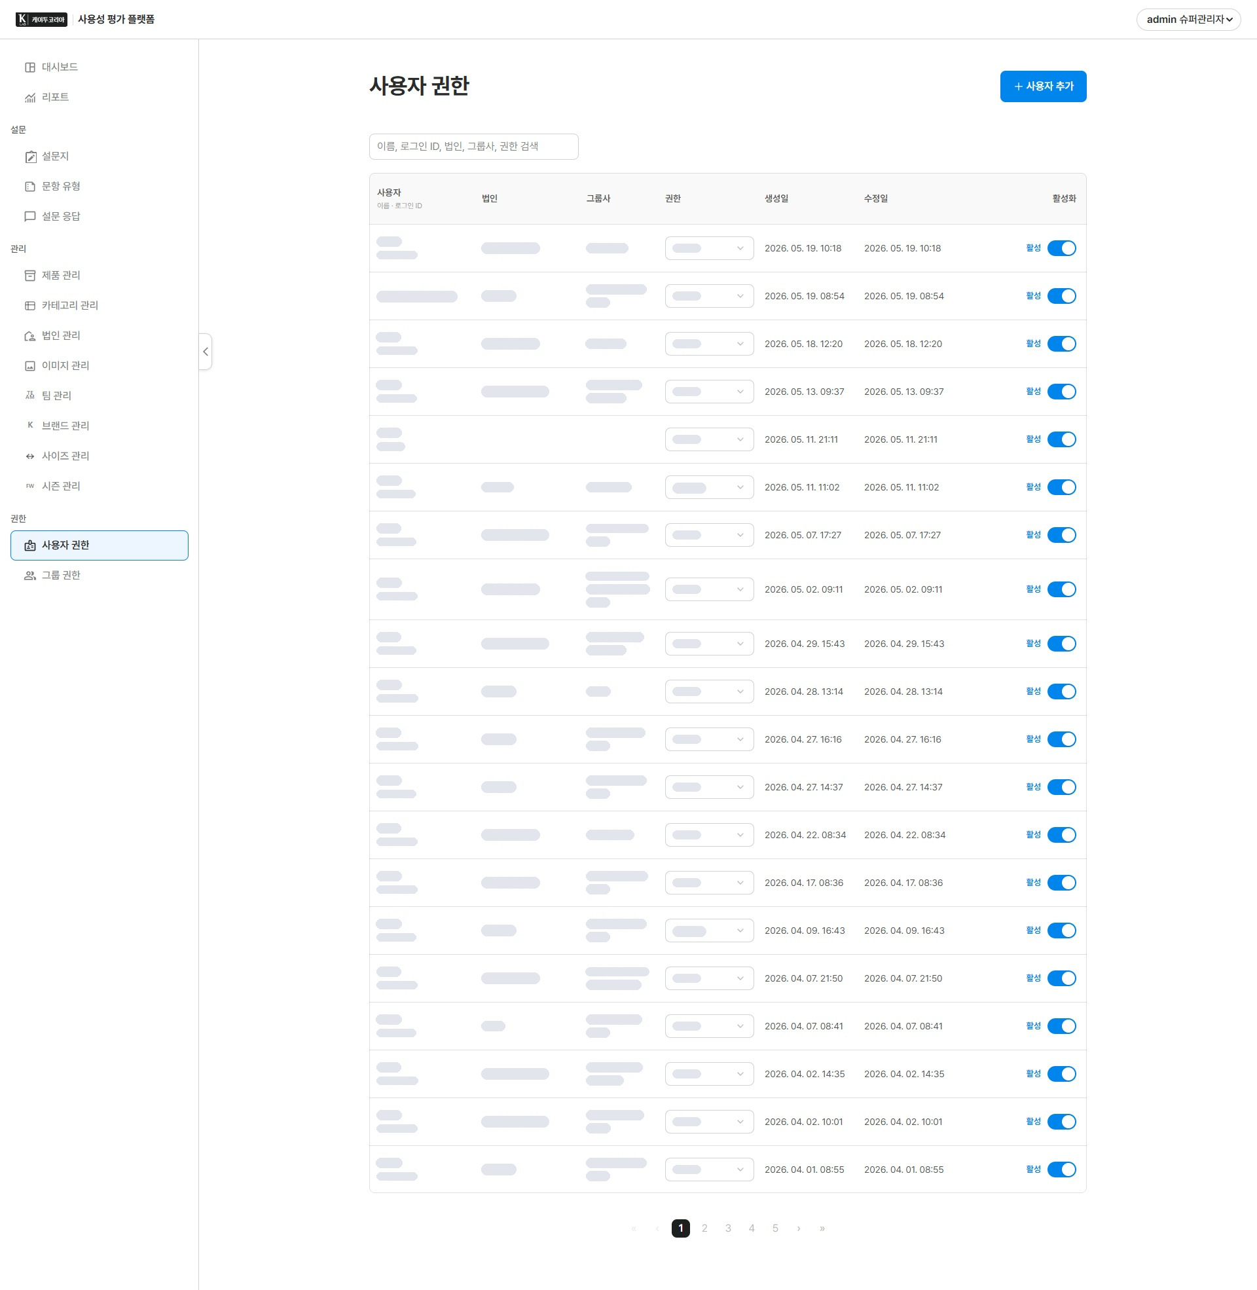Viewport: 1257px width, 1290px height.
Task: Click the group permission people icon
Action: tap(29, 576)
